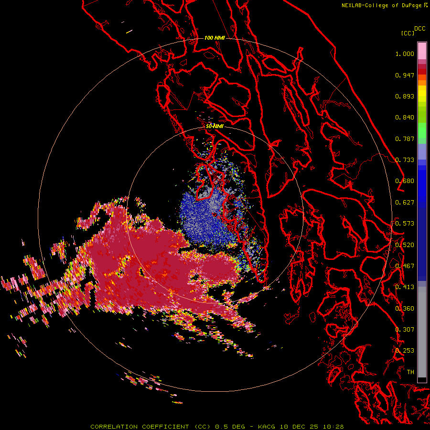Click the KACG station identifier

[x=267, y=427]
